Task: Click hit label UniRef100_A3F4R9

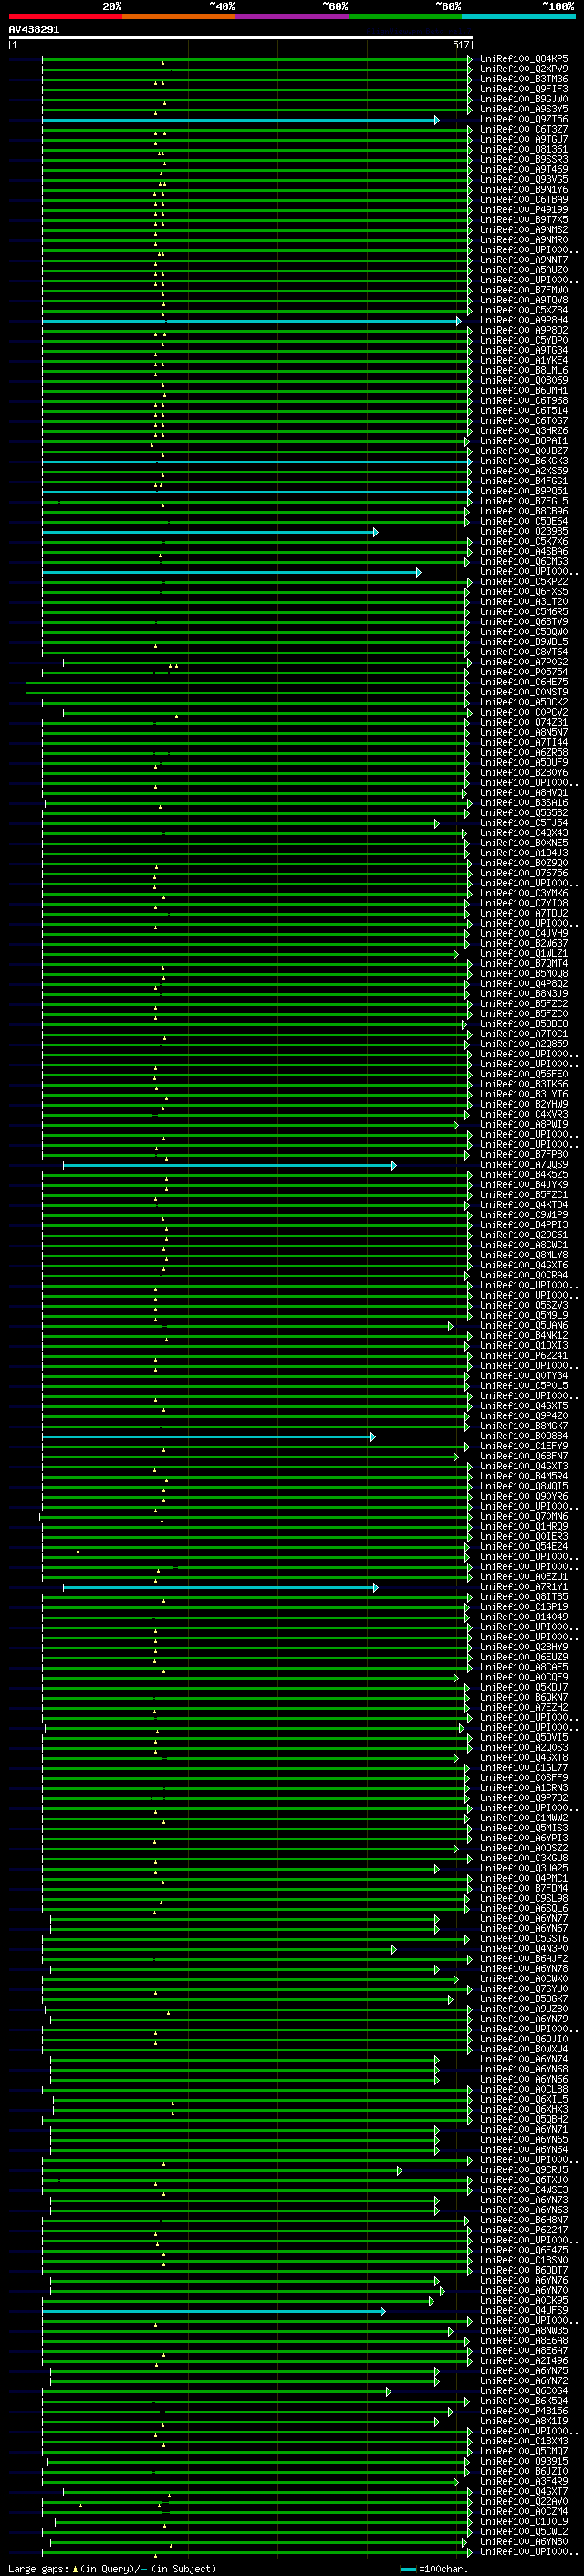Action: [x=524, y=2481]
